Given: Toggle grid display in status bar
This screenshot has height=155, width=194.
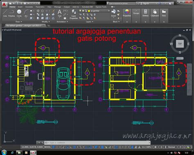Looking at the screenshot, I should [54, 147].
